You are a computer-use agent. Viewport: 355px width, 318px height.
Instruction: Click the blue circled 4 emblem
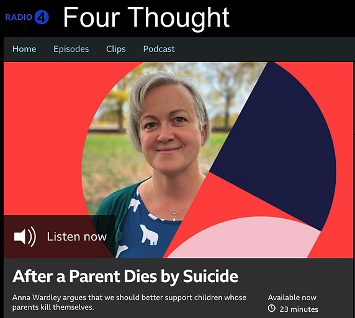tap(42, 17)
